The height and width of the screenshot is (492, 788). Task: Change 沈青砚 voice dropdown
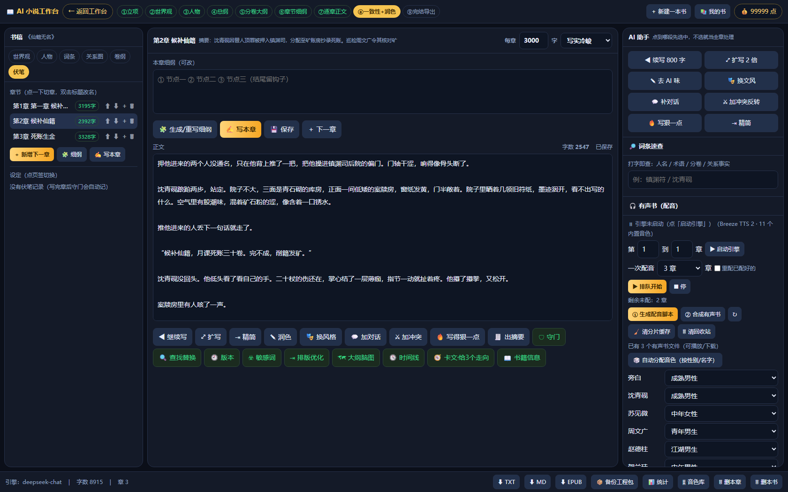pyautogui.click(x=721, y=396)
